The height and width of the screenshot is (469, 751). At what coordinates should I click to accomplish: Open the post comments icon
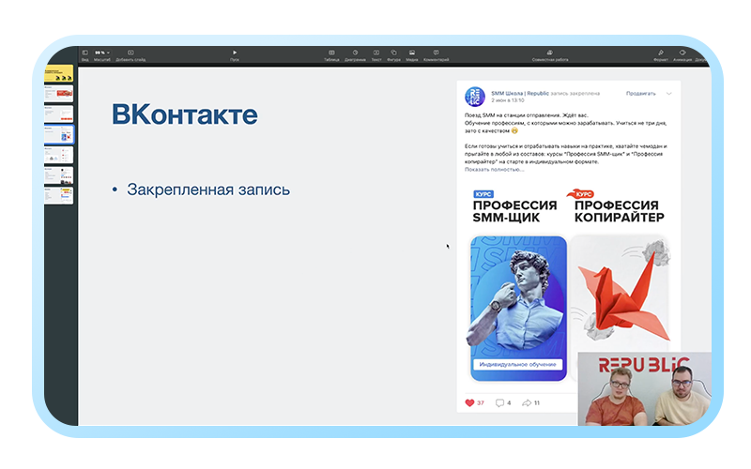pyautogui.click(x=499, y=403)
